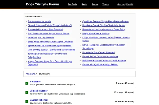Open Dinamik Nüfusun Gözüyle Türkiye'nin Geleceği topic

[x=50, y=25]
